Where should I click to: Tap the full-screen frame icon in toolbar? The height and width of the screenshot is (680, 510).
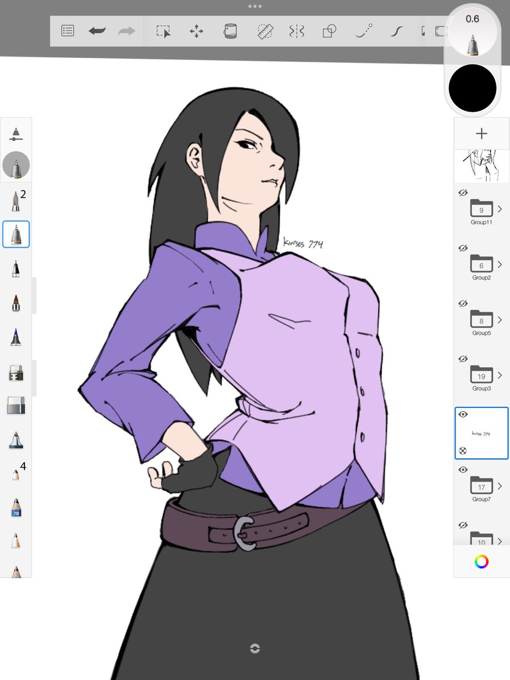pos(441,31)
